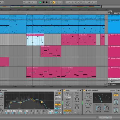120x120 pixels.
Task: Toggle the Utility device activator
Action: pyautogui.click(x=64, y=90)
